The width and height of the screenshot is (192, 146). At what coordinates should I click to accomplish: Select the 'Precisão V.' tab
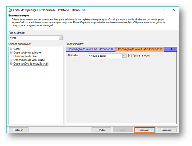140,49
